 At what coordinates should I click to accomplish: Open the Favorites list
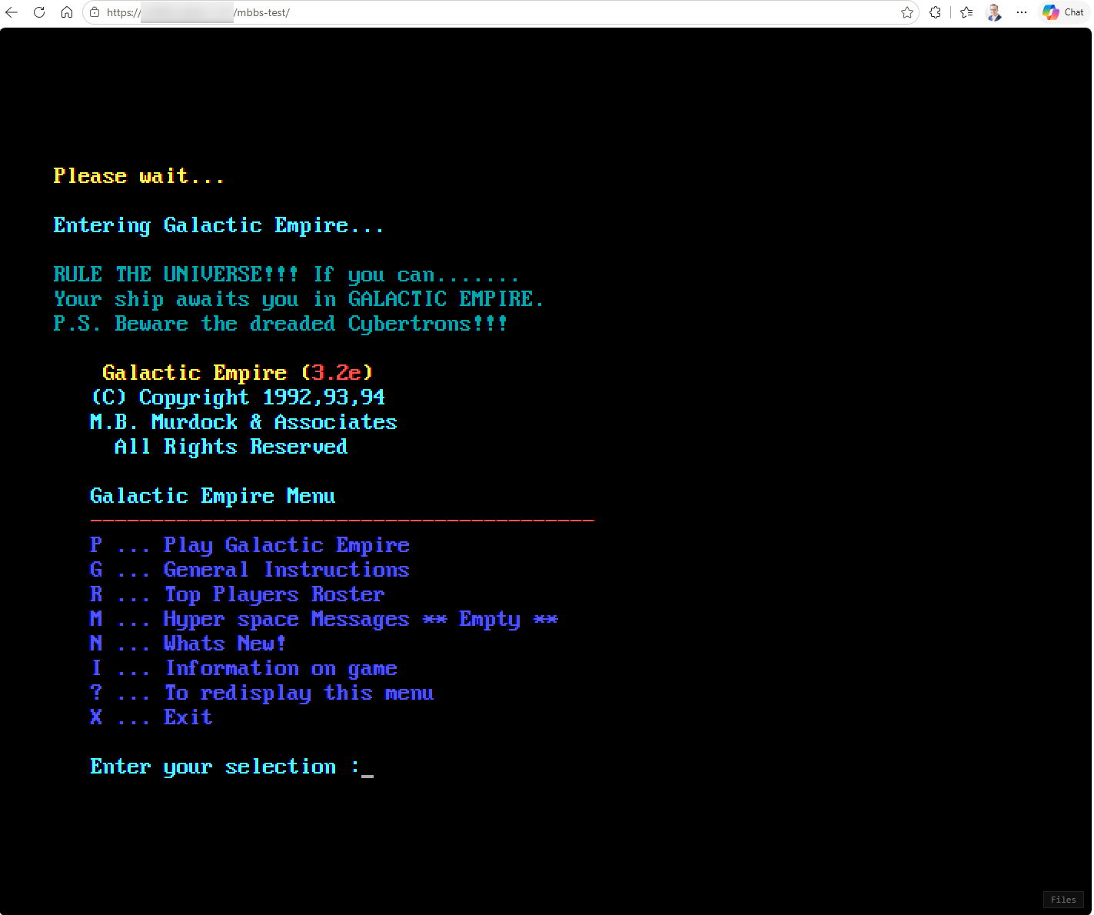(966, 12)
